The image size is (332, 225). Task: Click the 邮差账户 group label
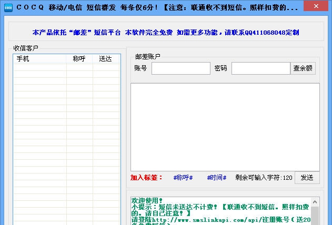point(148,57)
